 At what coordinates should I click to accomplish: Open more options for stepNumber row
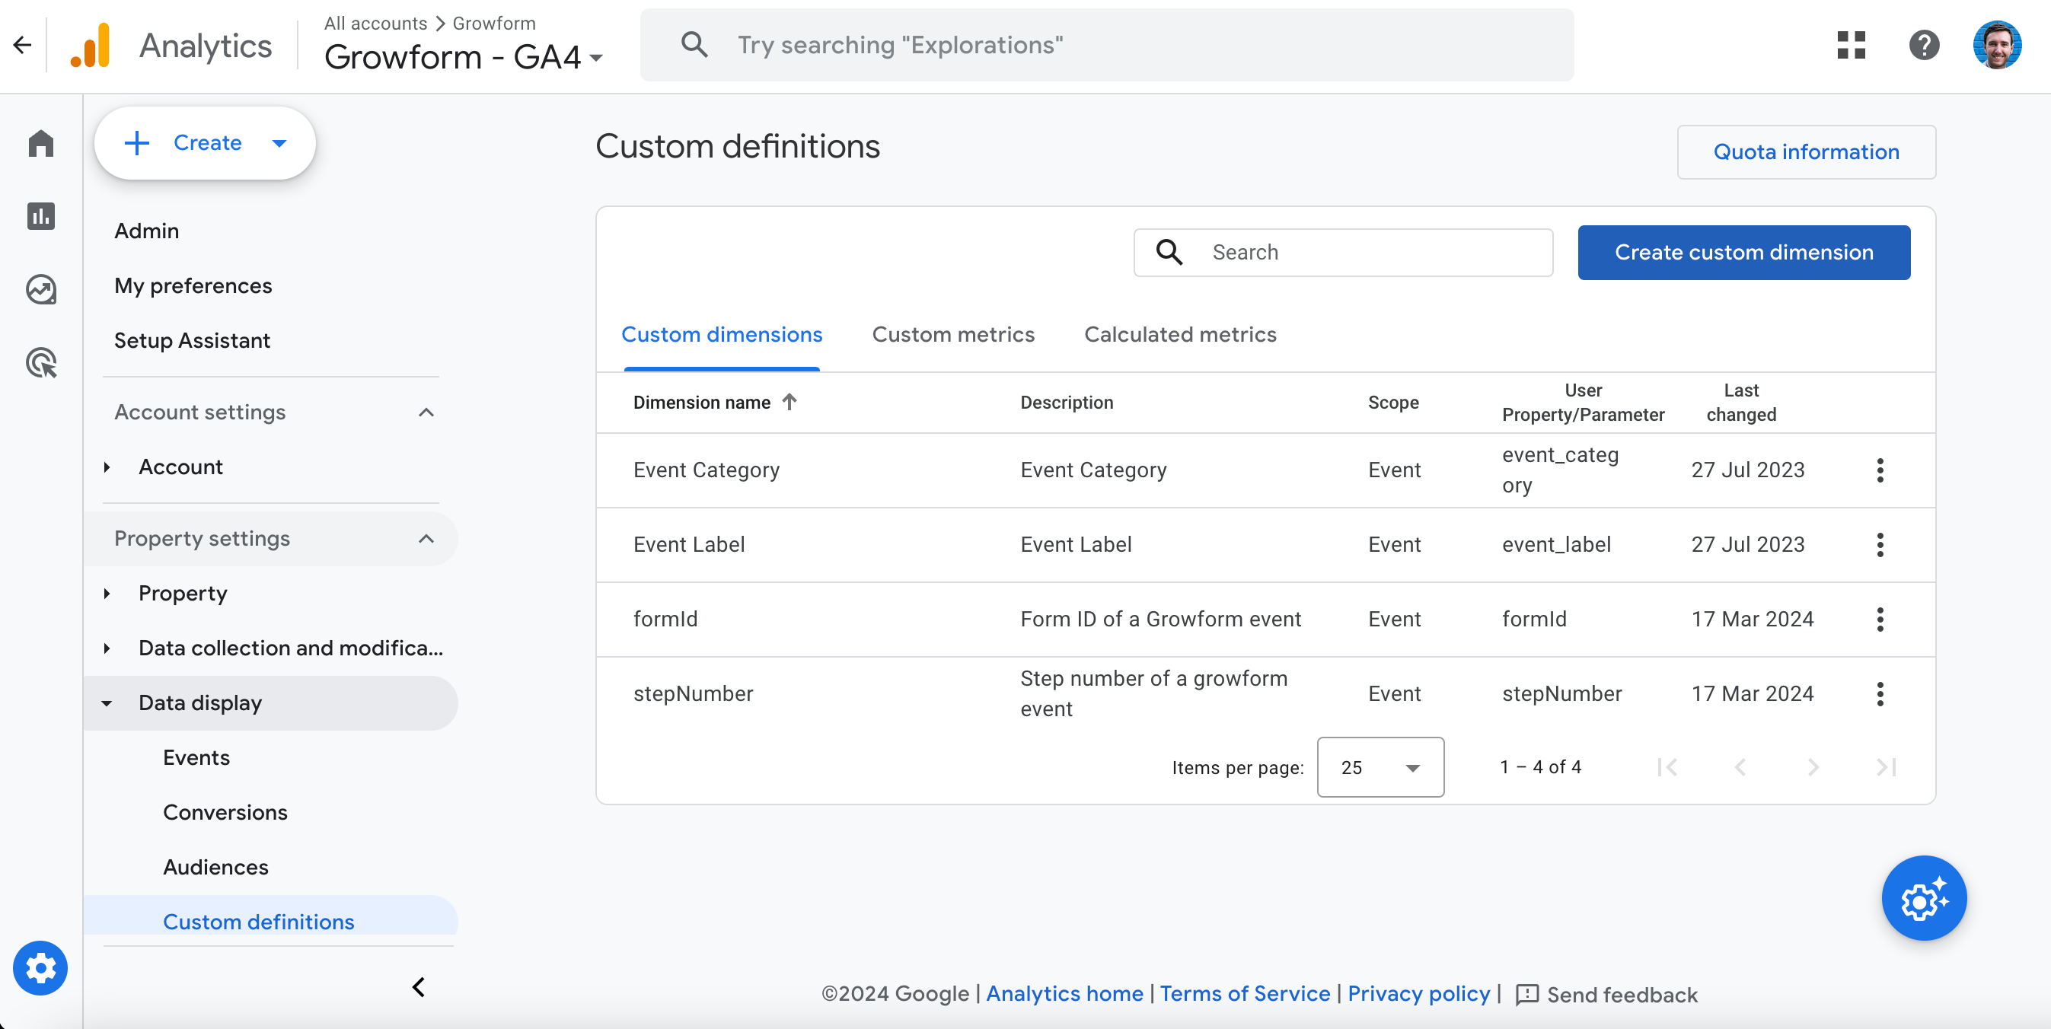pos(1880,694)
